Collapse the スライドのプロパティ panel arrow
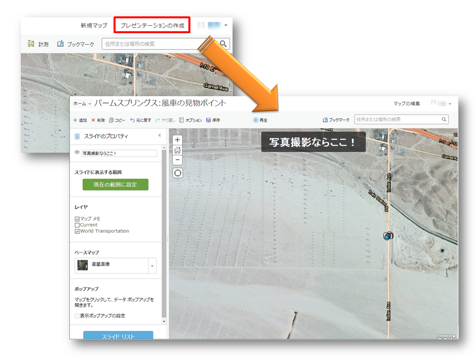 coord(159,135)
